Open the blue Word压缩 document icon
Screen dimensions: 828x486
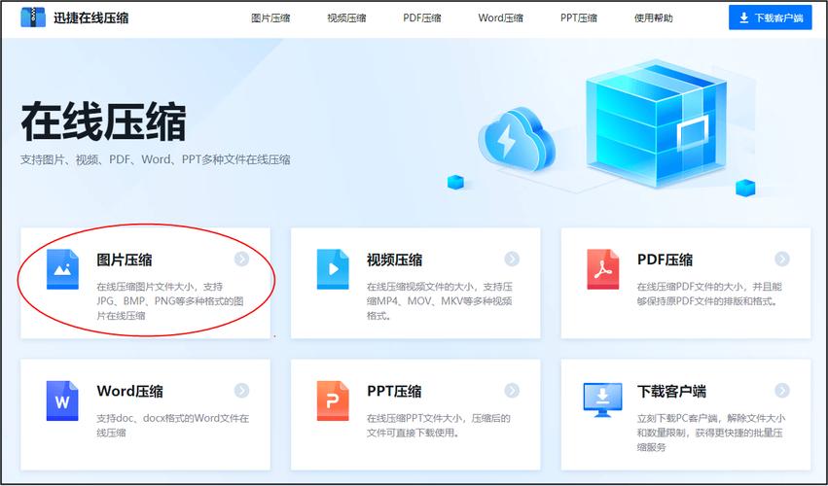(x=62, y=401)
